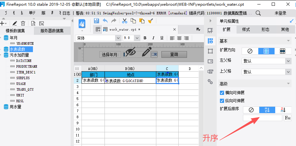Switch to 模板数据集 tab
The image size is (296, 146).
[15, 31]
